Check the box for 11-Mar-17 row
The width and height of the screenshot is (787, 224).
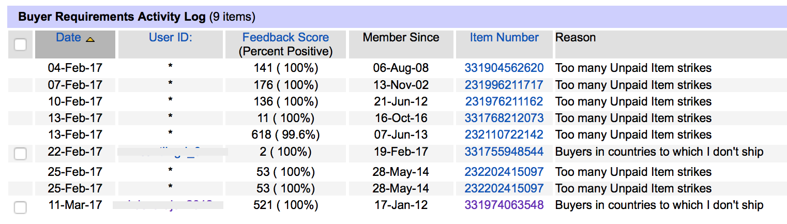click(20, 207)
